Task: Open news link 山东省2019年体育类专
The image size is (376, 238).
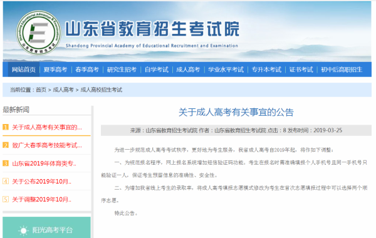Action: (x=44, y=163)
